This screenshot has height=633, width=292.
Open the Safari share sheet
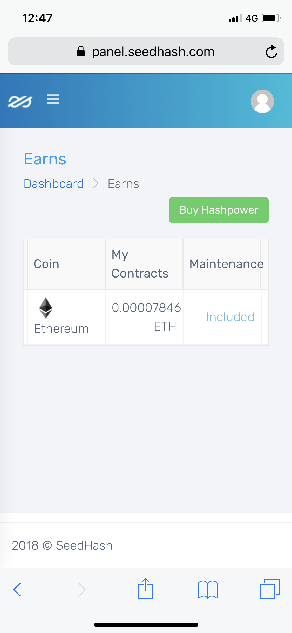point(145,588)
